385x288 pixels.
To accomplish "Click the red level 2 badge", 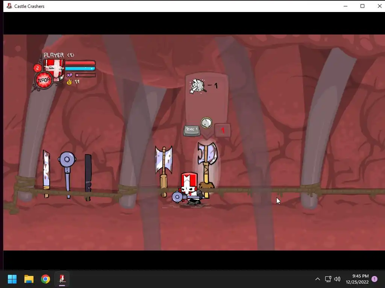I will [x=38, y=68].
